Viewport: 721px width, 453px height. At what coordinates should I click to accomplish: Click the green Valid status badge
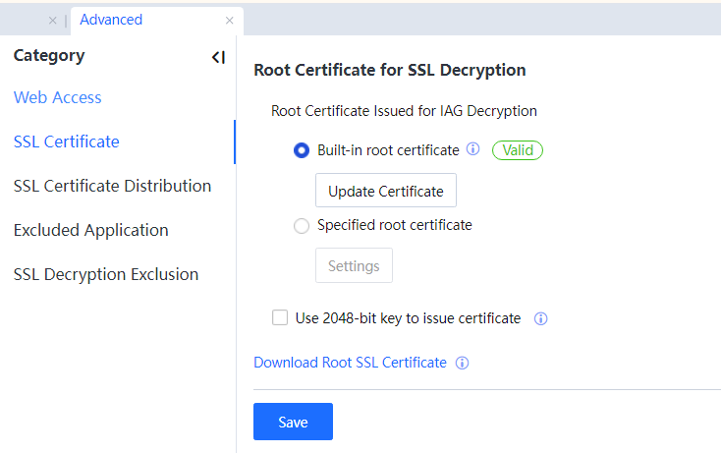tap(517, 150)
